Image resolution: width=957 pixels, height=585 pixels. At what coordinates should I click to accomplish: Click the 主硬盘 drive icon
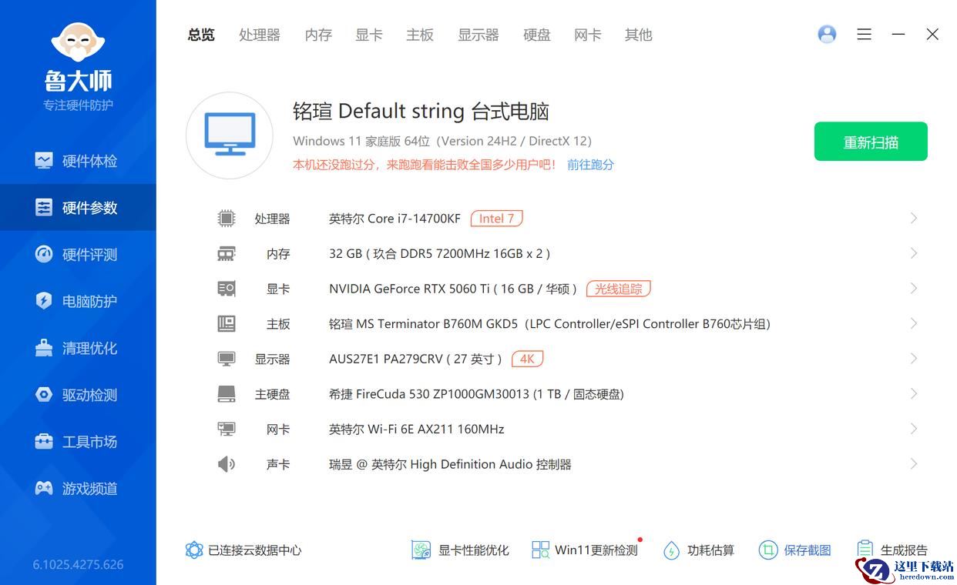pos(226,394)
